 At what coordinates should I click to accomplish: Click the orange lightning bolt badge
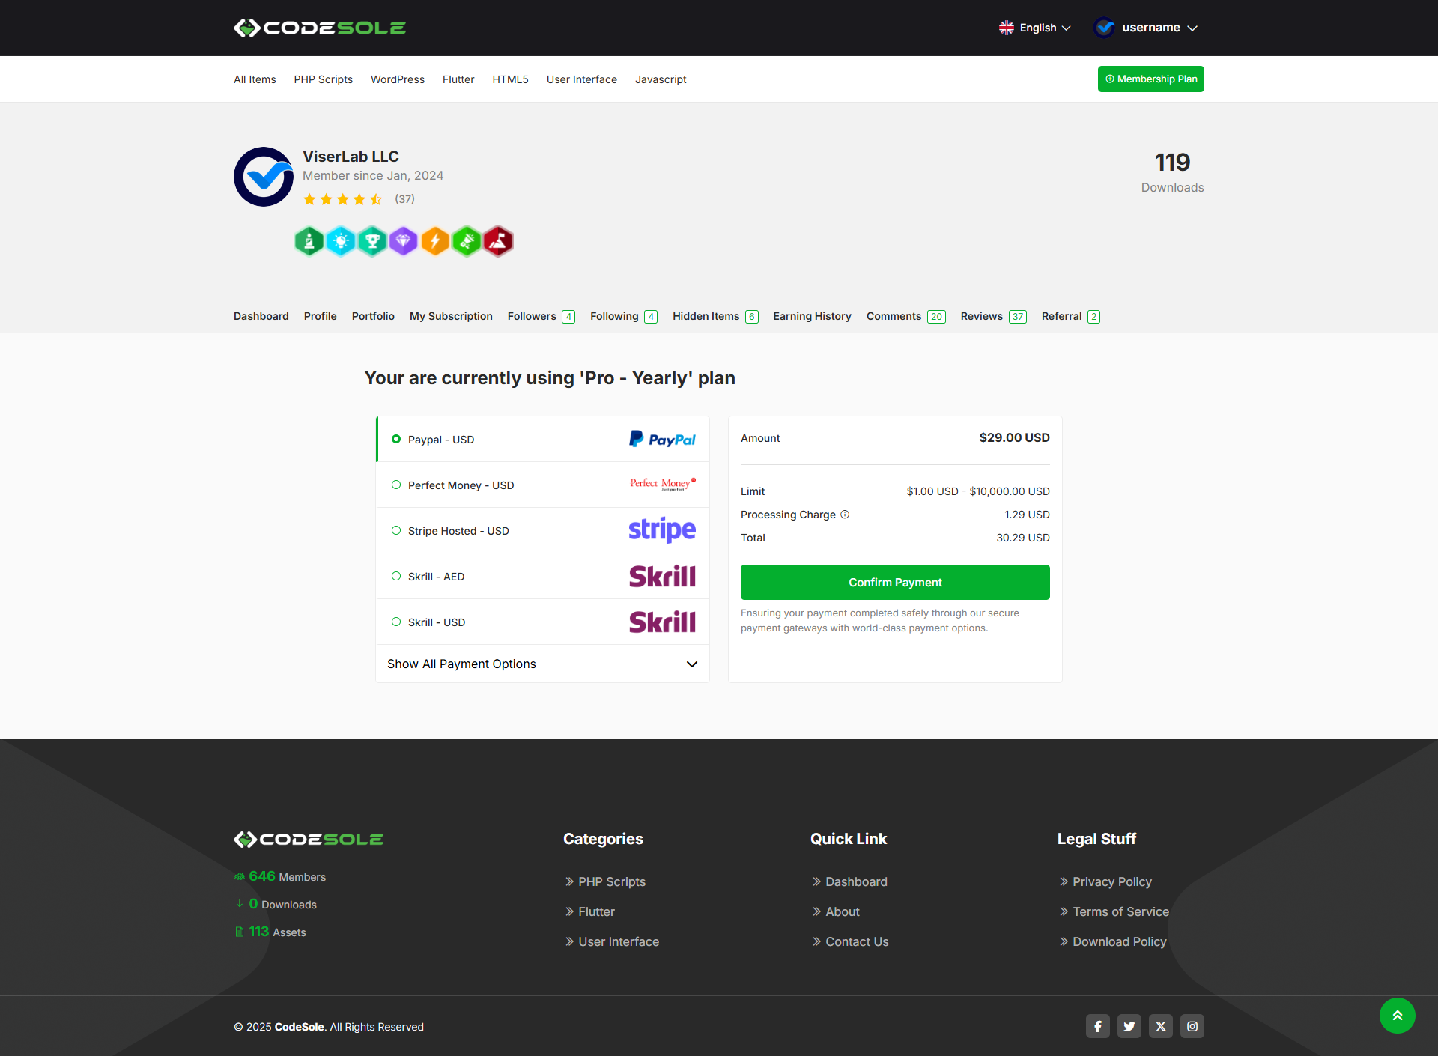tap(435, 241)
